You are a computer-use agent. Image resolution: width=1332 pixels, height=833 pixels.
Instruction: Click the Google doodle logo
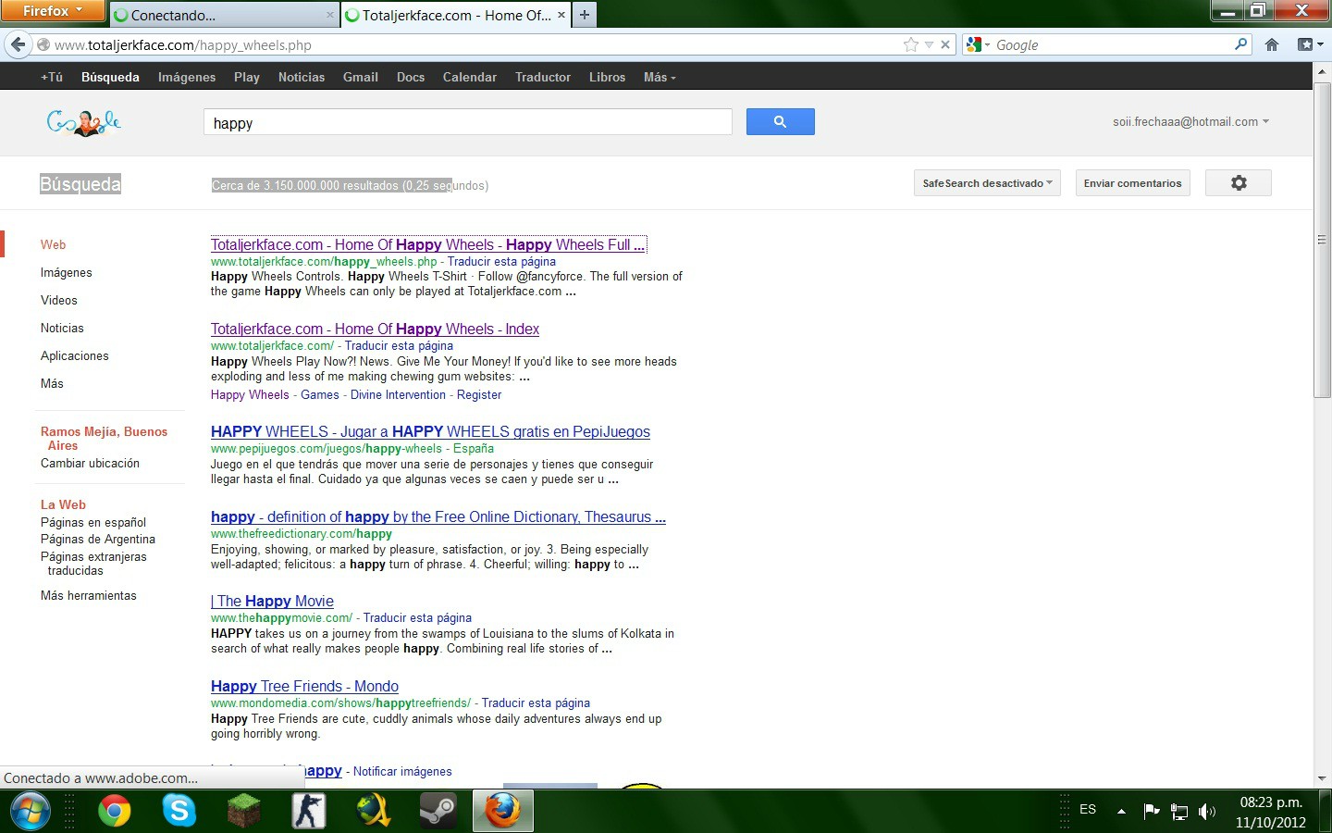coord(84,122)
